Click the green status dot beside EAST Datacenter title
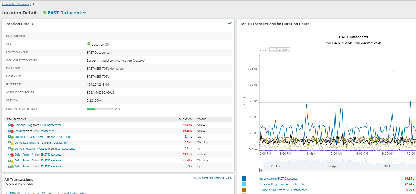 pos(45,13)
